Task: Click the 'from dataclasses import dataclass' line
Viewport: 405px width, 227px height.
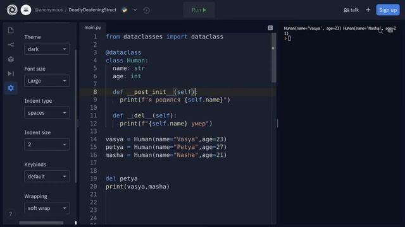Action: tap(165, 37)
